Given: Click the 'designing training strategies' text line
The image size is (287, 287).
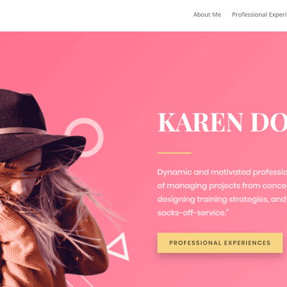Looking at the screenshot, I should click(222, 199).
